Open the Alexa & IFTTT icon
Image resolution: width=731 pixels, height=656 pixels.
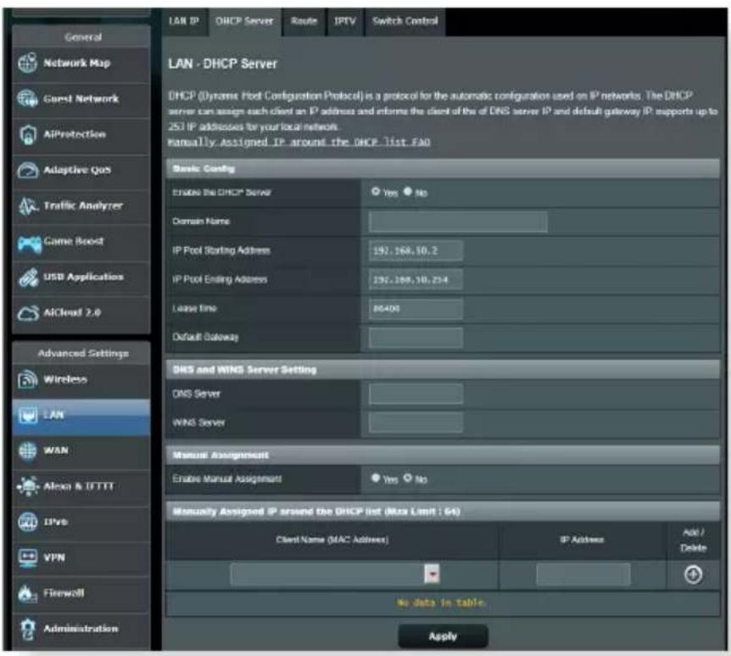click(x=27, y=486)
